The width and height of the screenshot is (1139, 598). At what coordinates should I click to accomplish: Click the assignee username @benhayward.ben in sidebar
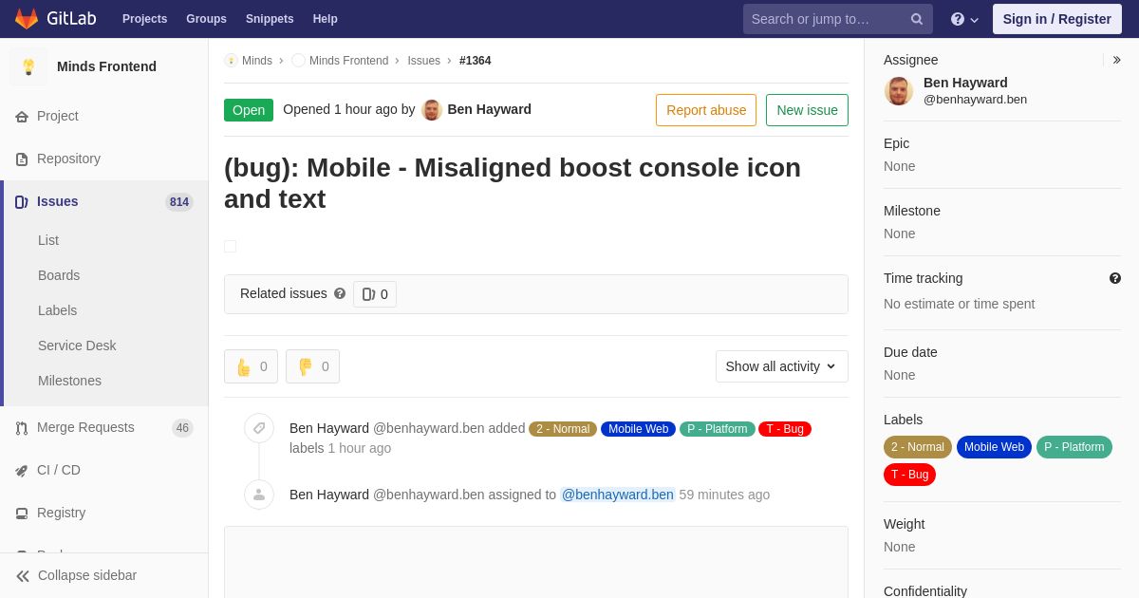click(x=975, y=100)
